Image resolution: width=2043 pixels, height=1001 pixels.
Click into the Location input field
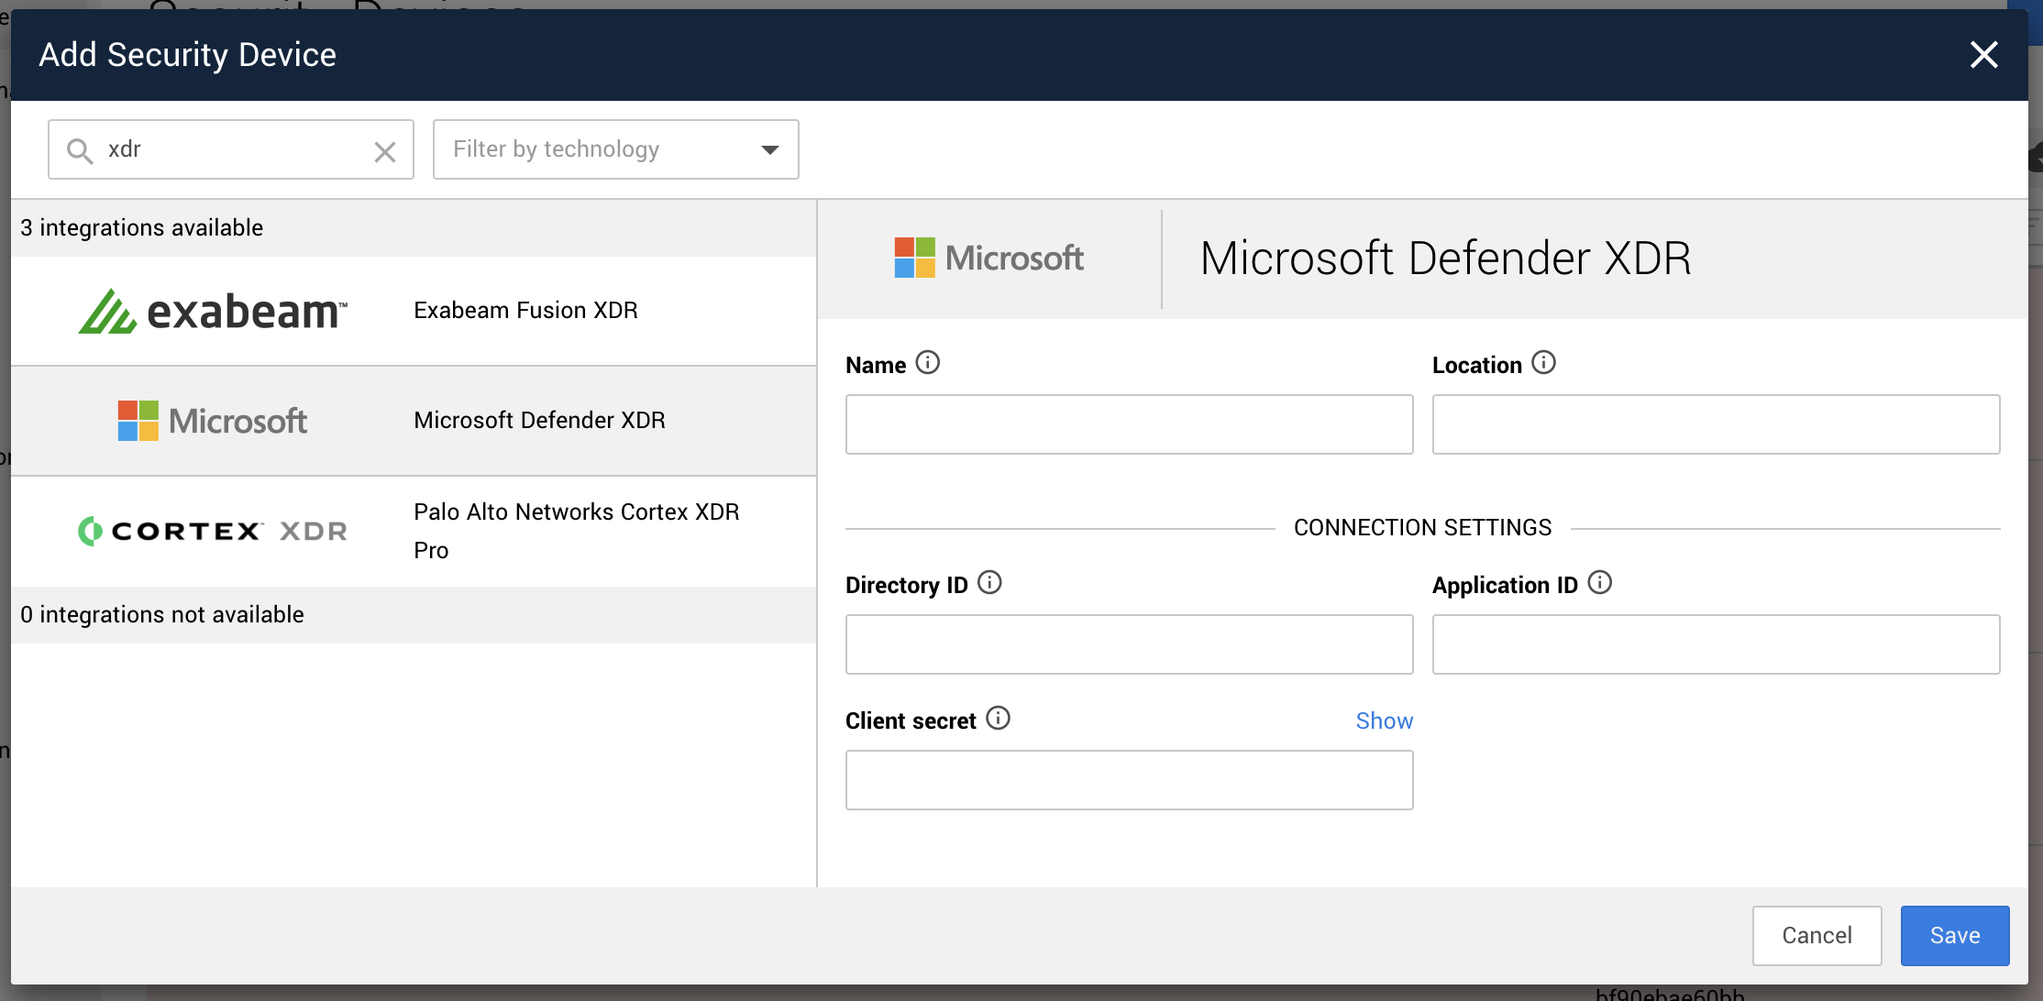[x=1717, y=424]
